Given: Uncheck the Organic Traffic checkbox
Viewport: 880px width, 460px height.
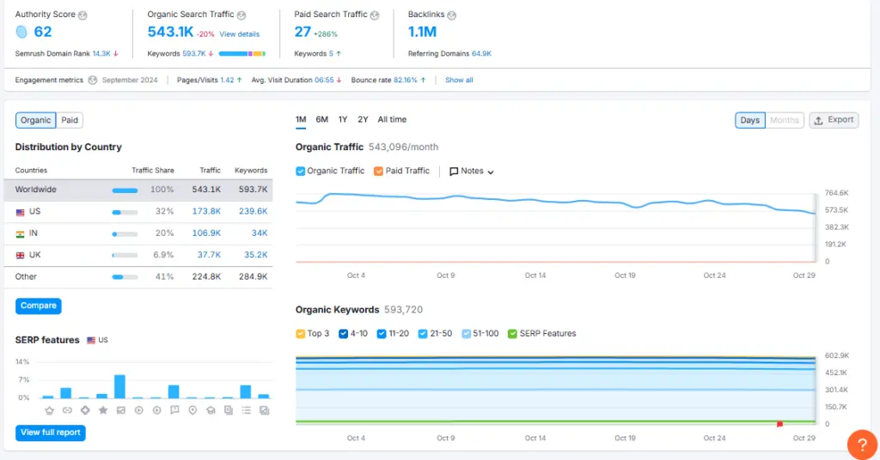Looking at the screenshot, I should 301,171.
